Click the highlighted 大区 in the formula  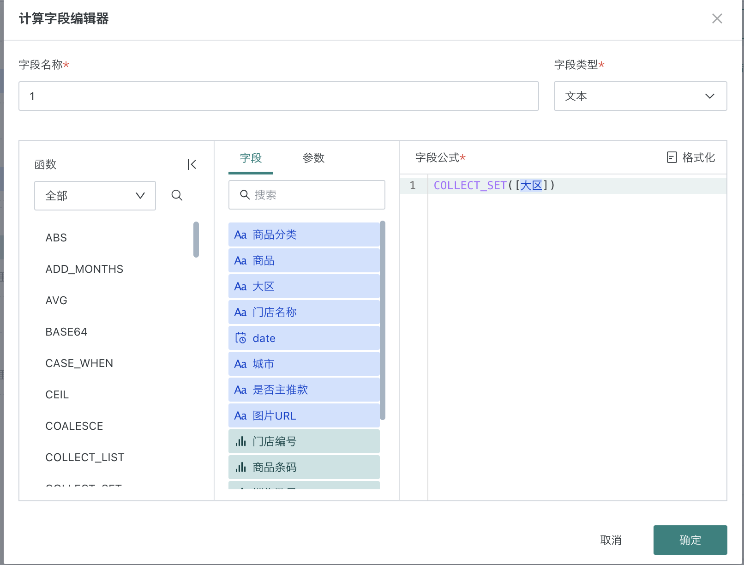tap(531, 186)
